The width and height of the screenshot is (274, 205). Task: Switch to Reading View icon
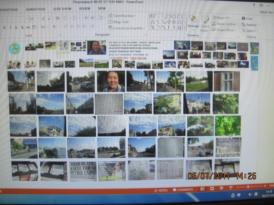click(221, 188)
